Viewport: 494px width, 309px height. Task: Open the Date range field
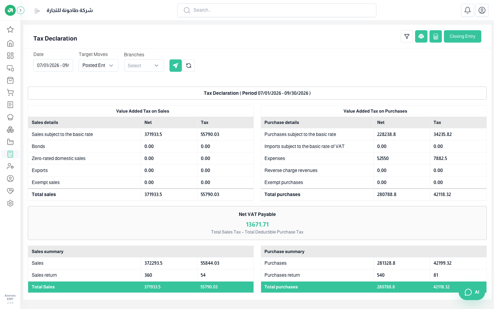pos(53,66)
